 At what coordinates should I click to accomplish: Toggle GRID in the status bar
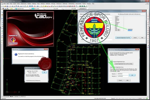coord(119,98)
